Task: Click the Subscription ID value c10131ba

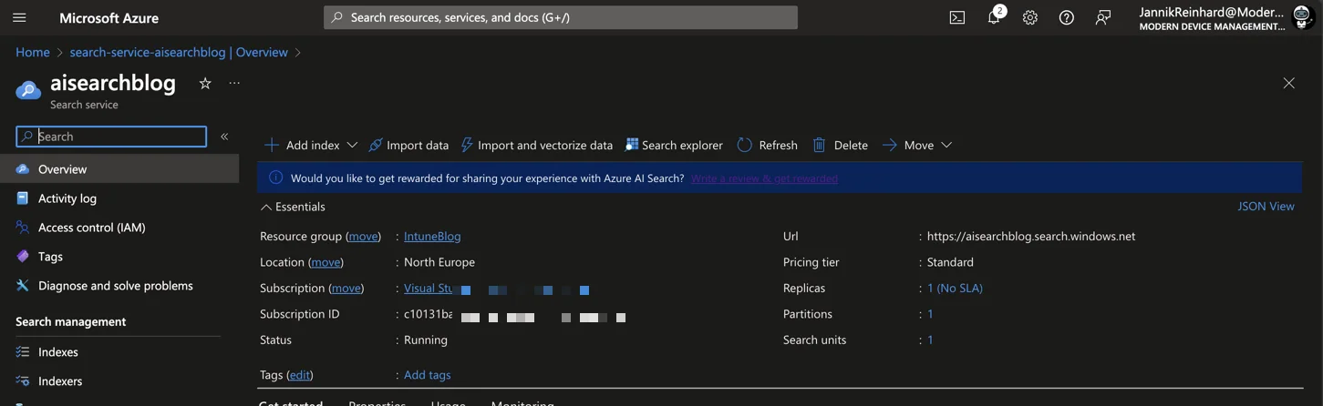Action: (x=429, y=314)
